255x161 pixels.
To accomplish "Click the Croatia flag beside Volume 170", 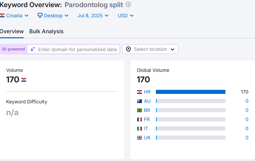I will [24, 80].
